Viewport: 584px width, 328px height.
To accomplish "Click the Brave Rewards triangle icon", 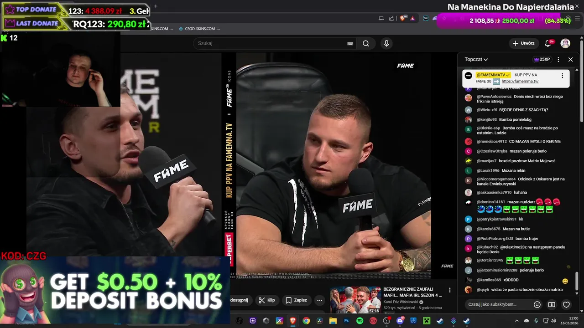I will coord(412,18).
